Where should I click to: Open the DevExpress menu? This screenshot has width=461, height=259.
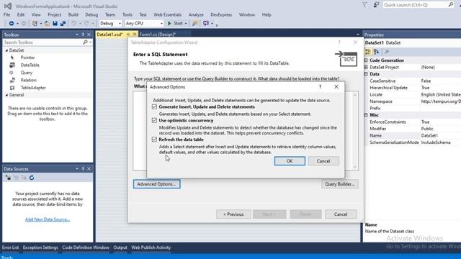[x=221, y=14]
